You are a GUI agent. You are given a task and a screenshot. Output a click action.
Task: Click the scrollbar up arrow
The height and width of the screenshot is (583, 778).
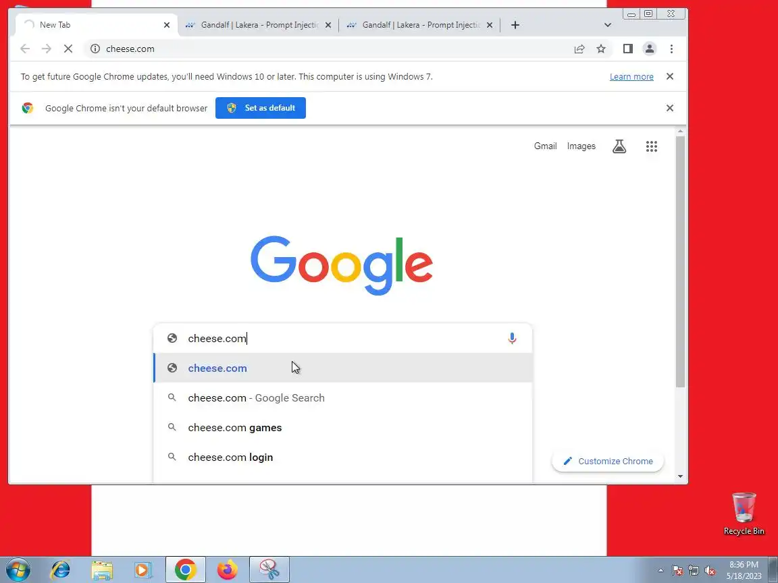tap(680, 132)
